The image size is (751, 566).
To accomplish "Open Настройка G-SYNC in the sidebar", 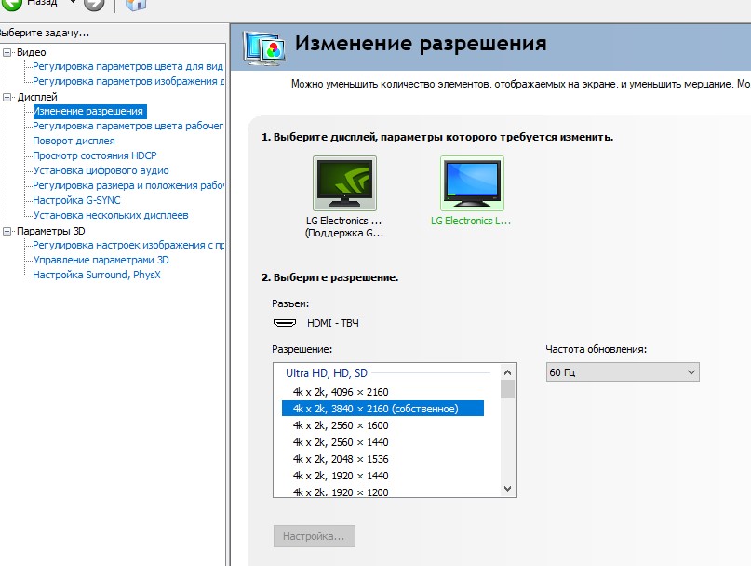I will tap(76, 200).
